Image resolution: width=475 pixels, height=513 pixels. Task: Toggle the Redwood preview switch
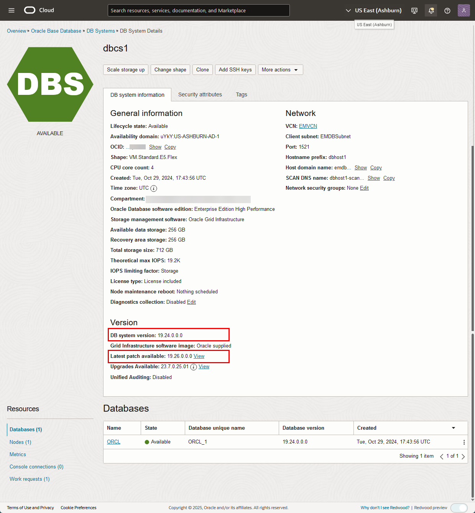(459, 507)
